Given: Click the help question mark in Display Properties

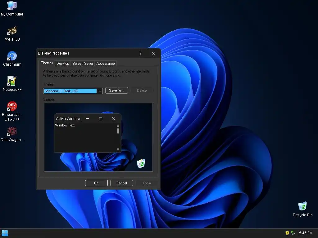Looking at the screenshot, I should click(x=140, y=53).
